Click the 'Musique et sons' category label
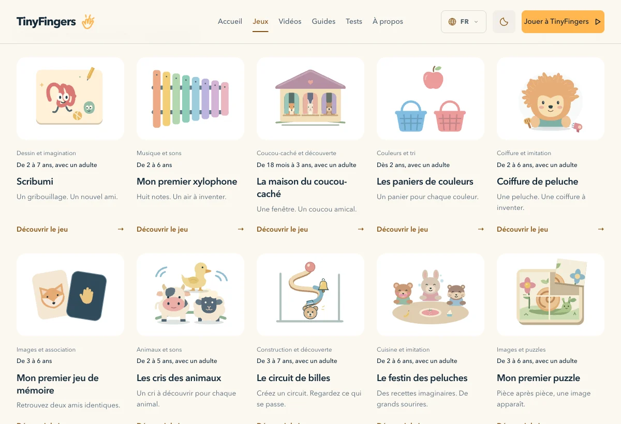Image resolution: width=621 pixels, height=424 pixels. point(159,153)
